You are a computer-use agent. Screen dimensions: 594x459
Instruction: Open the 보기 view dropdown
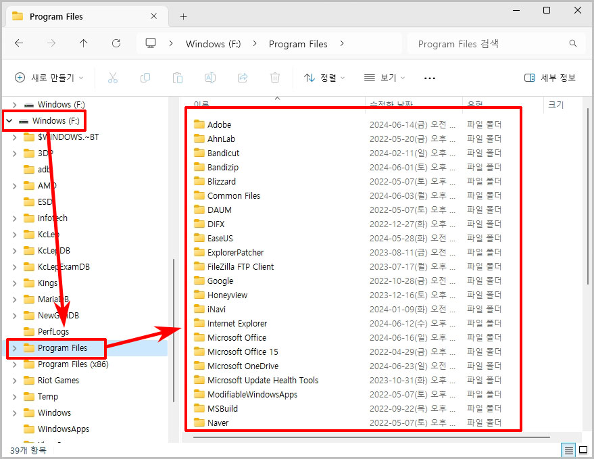(x=385, y=78)
